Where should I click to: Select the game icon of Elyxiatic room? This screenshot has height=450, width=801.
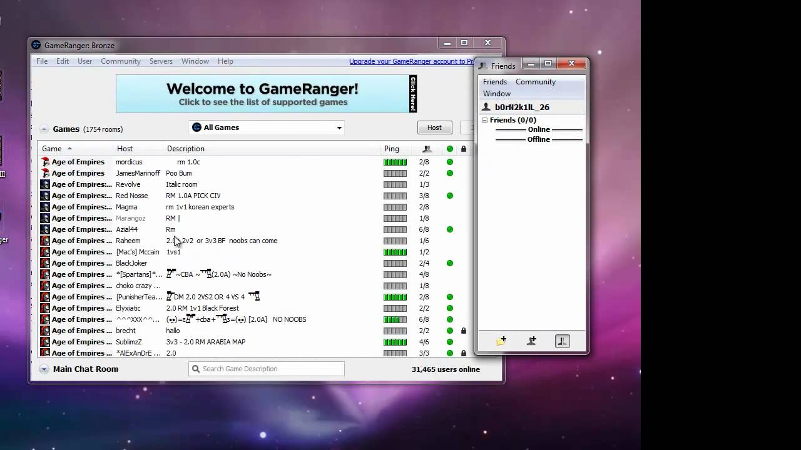(45, 308)
